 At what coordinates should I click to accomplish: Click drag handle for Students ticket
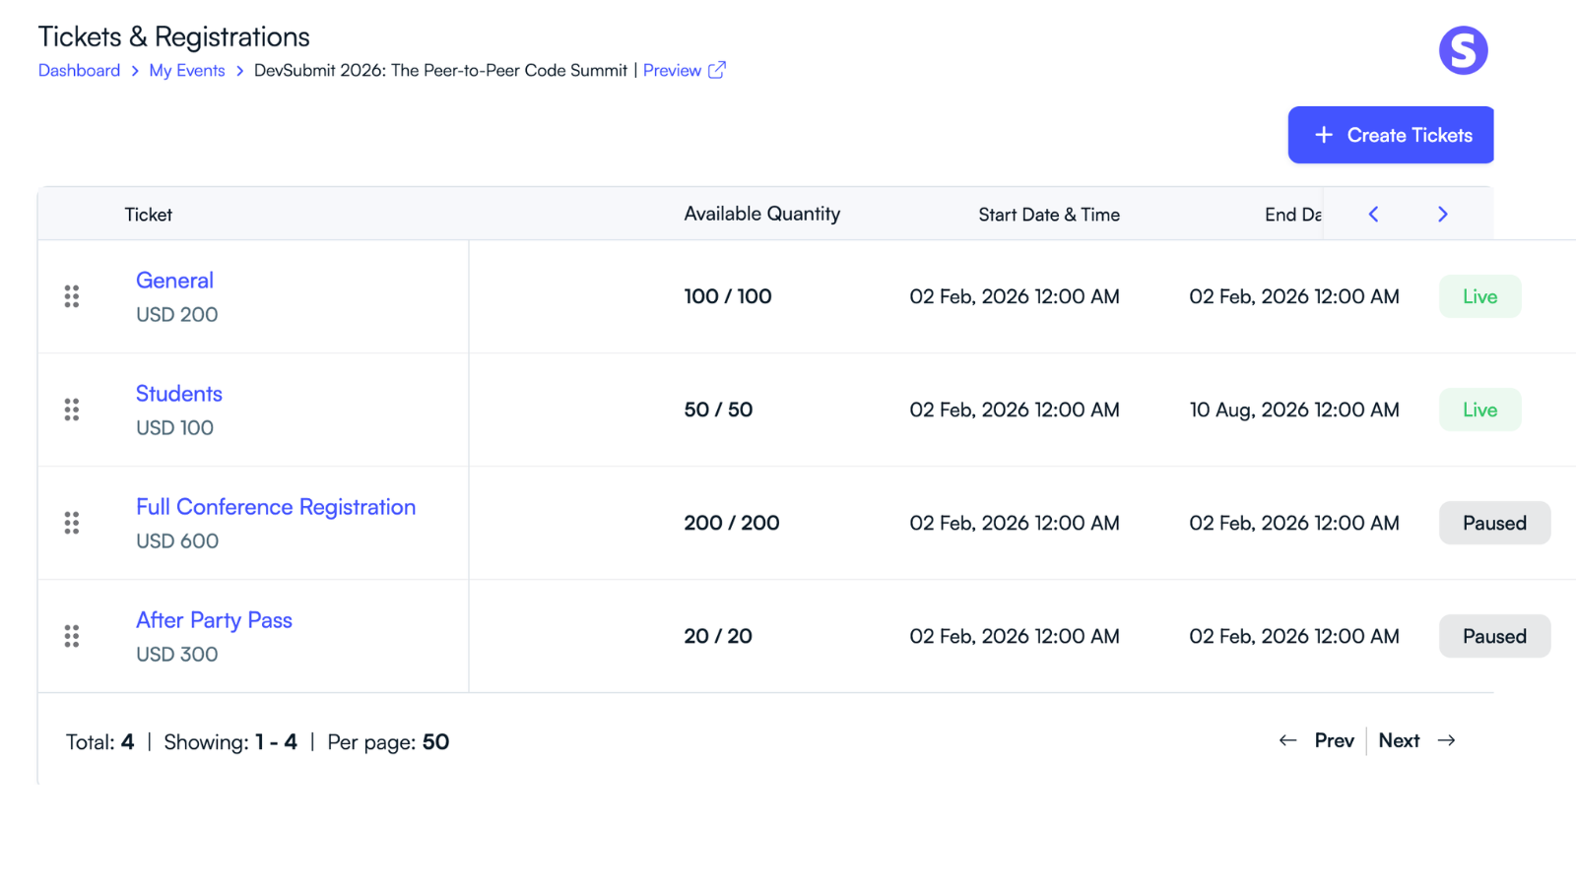tap(72, 410)
